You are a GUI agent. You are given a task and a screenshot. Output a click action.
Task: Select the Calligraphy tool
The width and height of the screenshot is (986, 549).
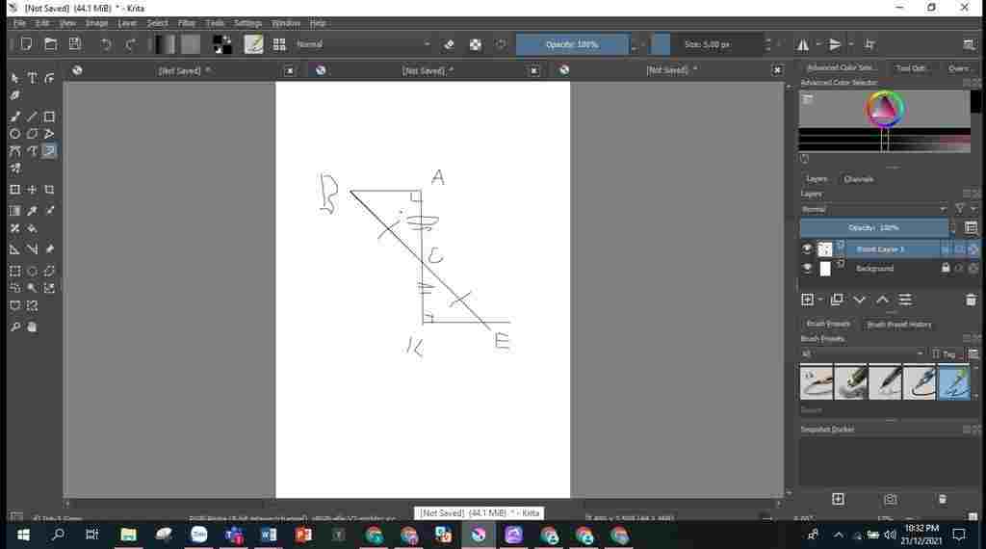(x=15, y=95)
